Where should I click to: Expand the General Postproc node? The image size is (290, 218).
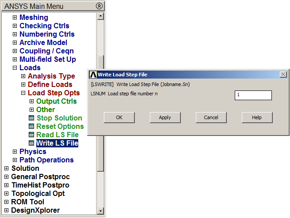(6, 177)
